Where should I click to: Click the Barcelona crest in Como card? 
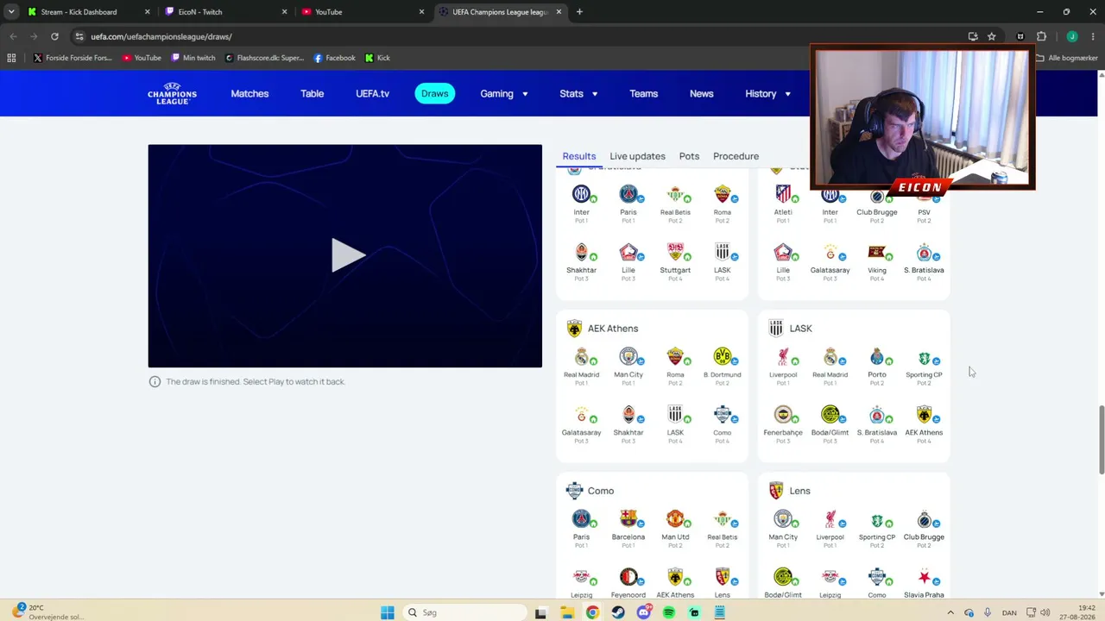pos(628,518)
